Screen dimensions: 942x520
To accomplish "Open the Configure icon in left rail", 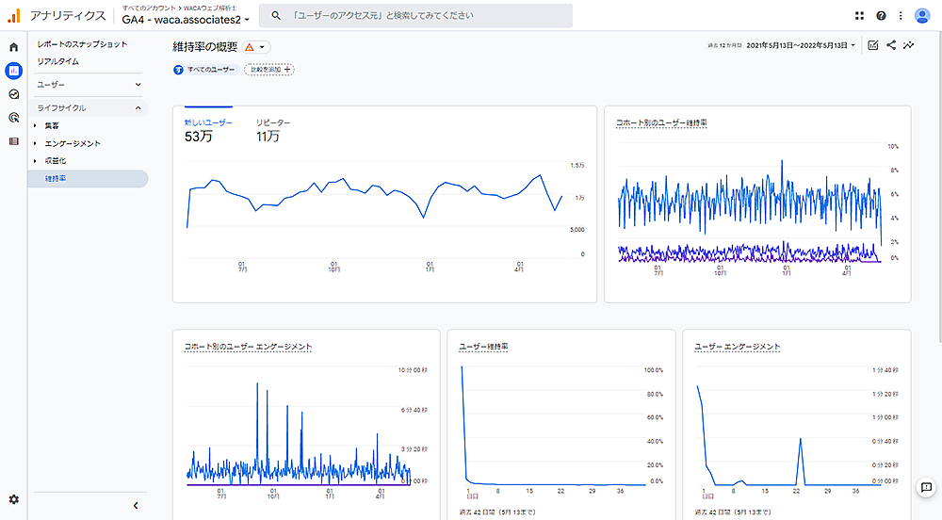I will [x=13, y=141].
